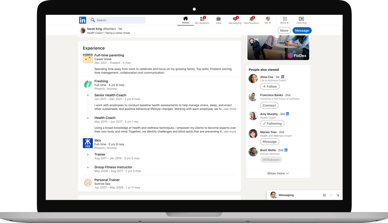Screen dimensions: 388x223
Task: Go to the Home tab
Action: point(185,20)
